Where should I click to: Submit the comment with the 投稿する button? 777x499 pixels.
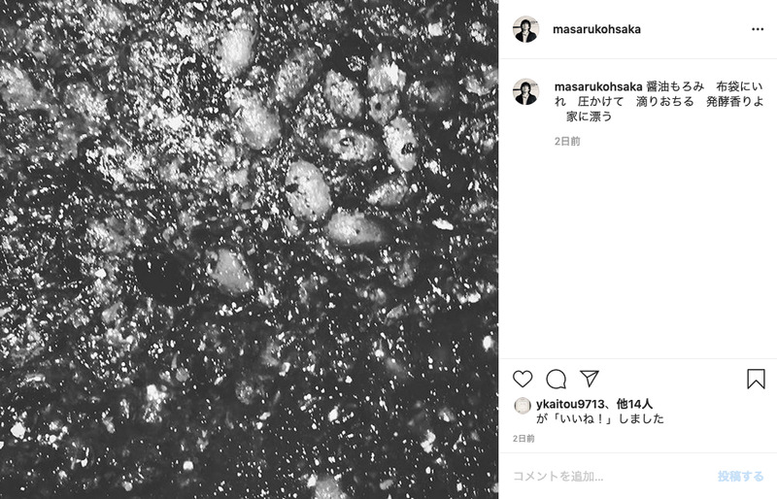pos(740,477)
